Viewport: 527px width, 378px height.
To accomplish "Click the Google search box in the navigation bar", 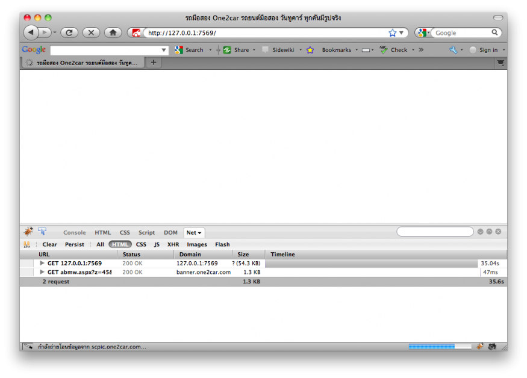I will click(x=462, y=33).
